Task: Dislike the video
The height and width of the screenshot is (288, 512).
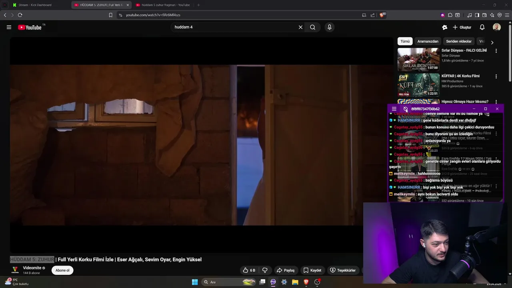Action: pyautogui.click(x=265, y=270)
